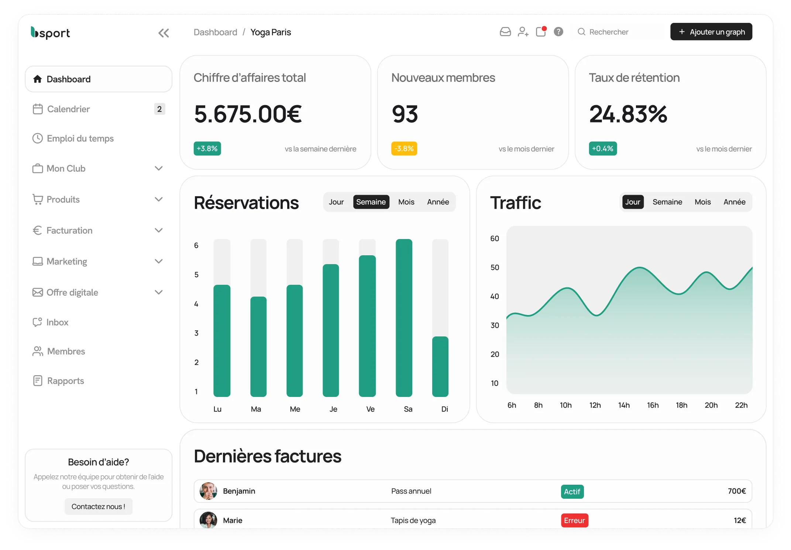Image resolution: width=791 pixels, height=550 pixels.
Task: Open notifications from the bell icon
Action: 540,32
